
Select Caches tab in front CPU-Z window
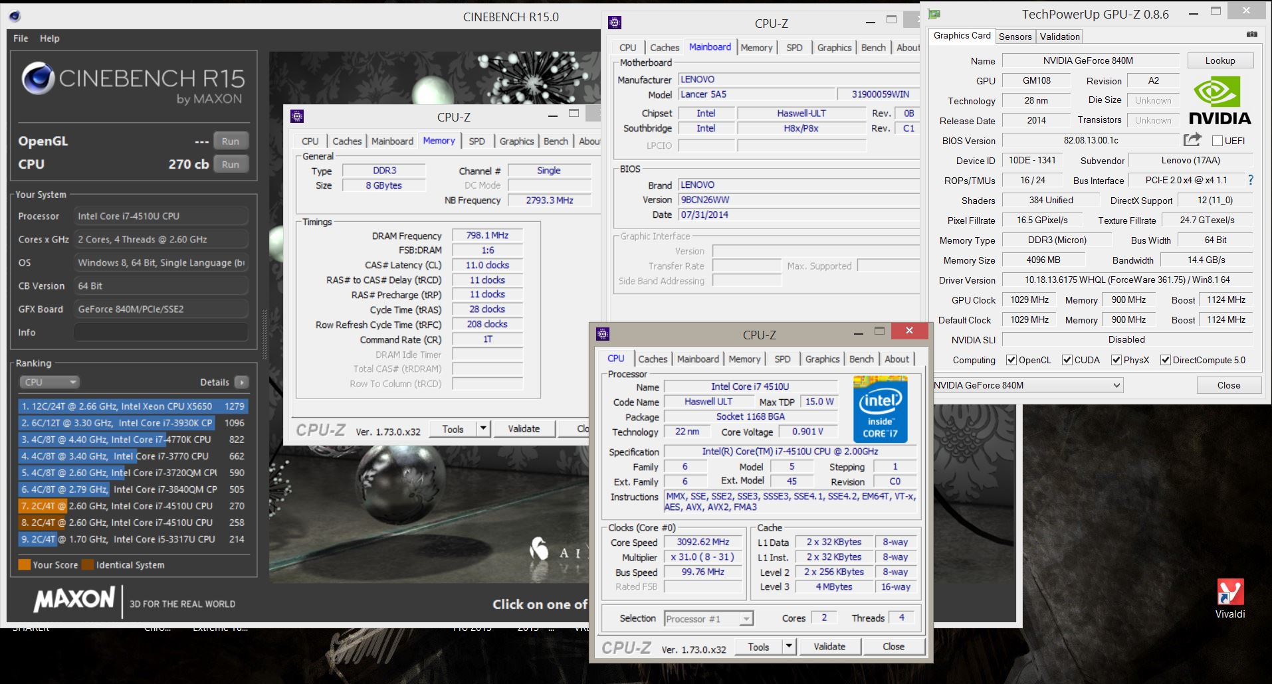653,359
